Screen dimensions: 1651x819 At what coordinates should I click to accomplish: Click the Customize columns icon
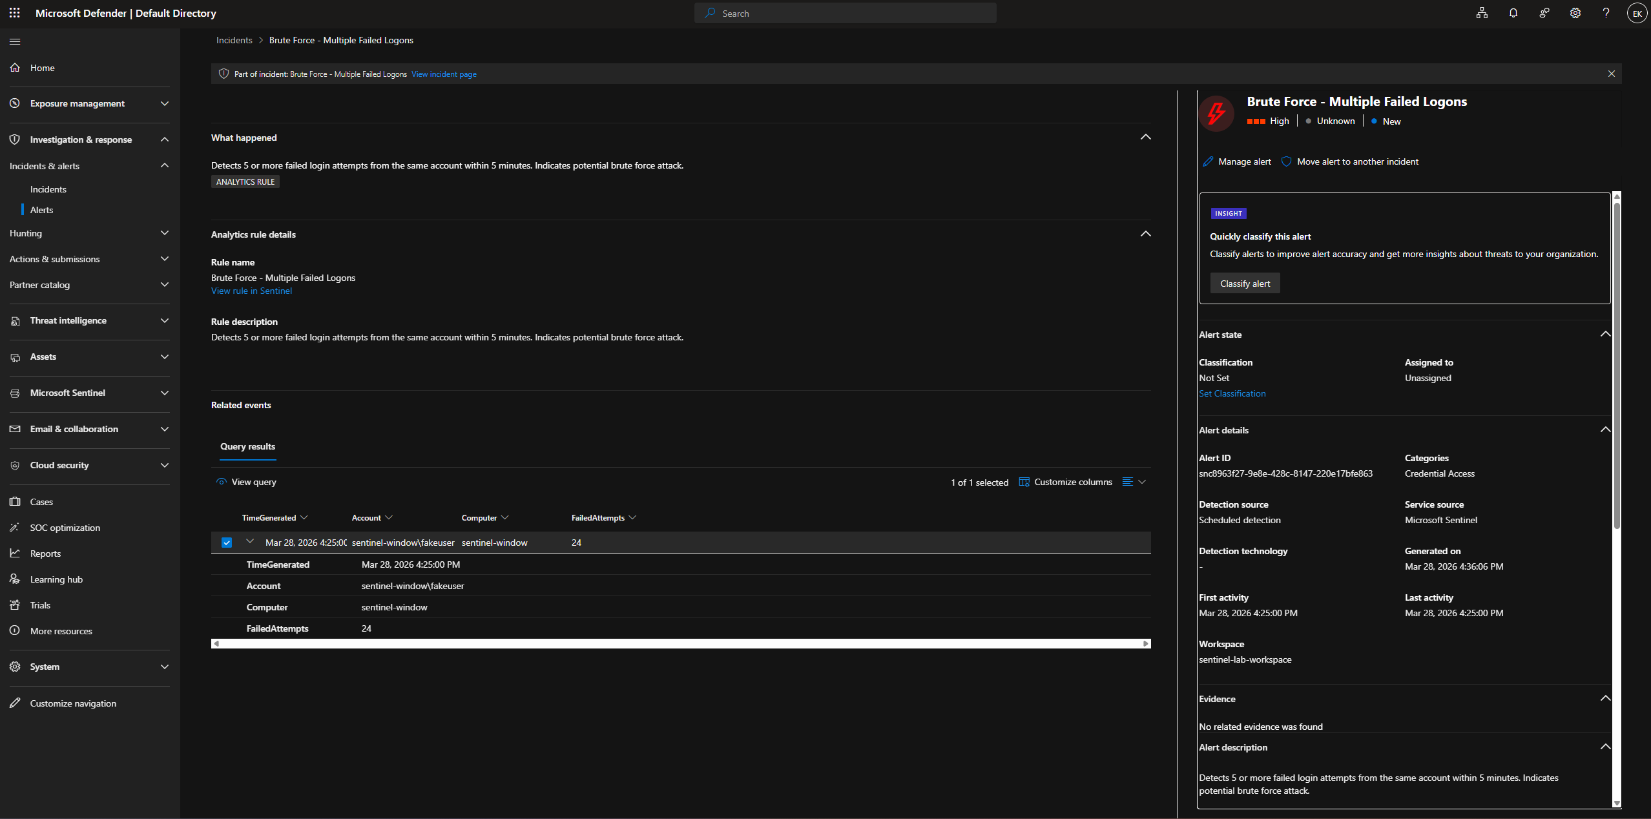click(x=1024, y=482)
